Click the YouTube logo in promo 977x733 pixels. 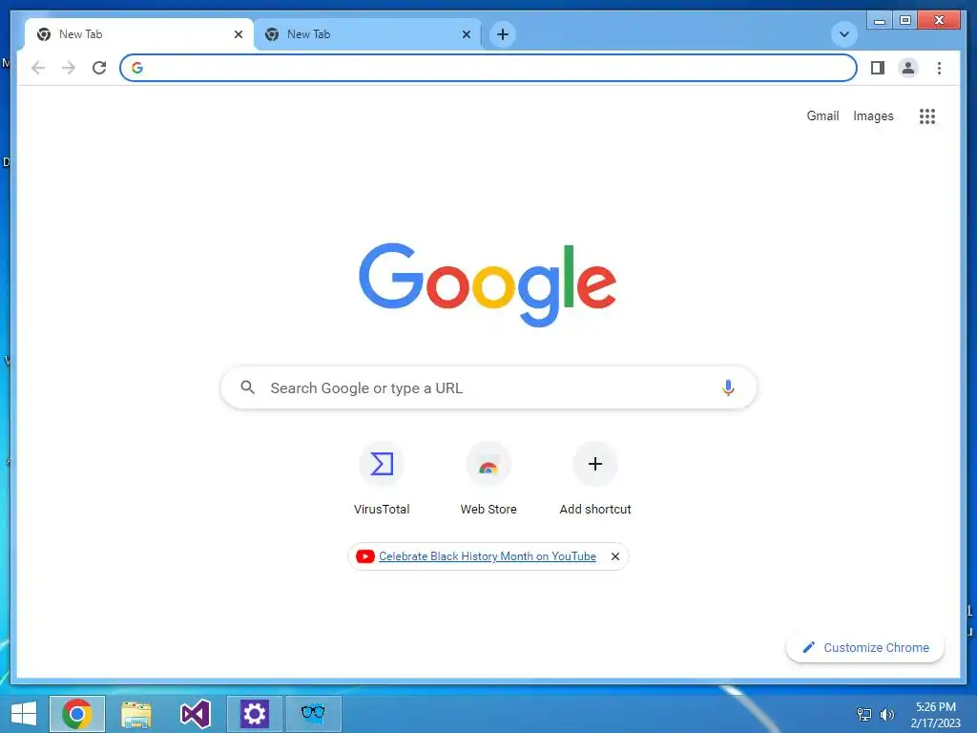pyautogui.click(x=365, y=556)
